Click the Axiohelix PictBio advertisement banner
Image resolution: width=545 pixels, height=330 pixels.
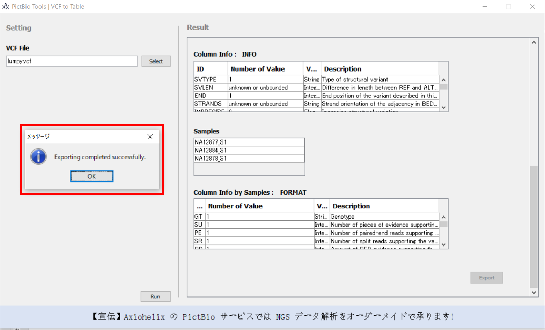(x=272, y=316)
